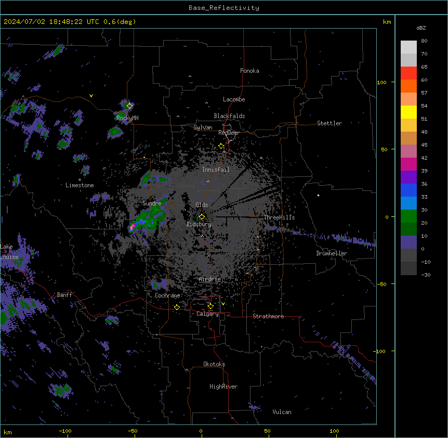Click the Innisfail label
The image size is (448, 438).
[x=216, y=170]
